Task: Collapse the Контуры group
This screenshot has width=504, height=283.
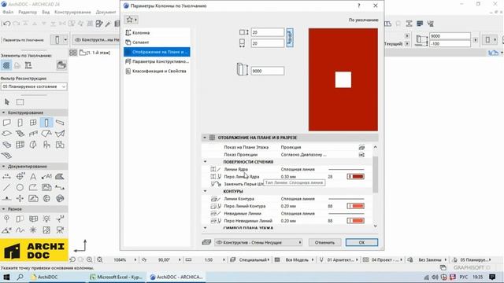Action: [205, 191]
